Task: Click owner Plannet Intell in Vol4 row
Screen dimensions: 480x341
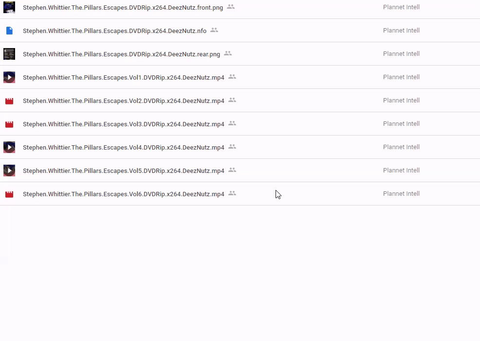Action: 401,147
